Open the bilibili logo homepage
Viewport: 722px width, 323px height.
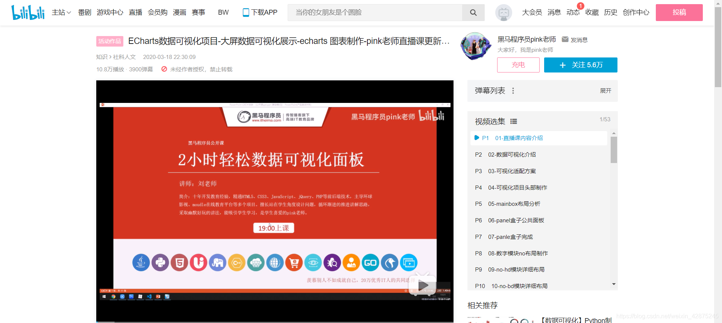coord(28,12)
